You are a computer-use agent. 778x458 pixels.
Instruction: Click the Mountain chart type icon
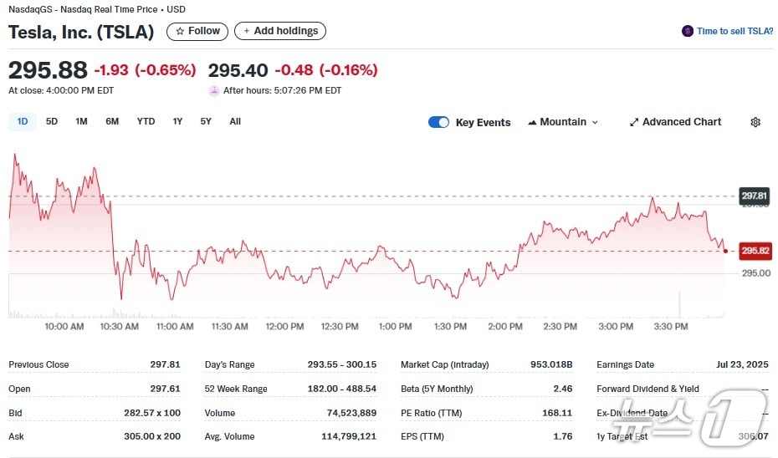[x=532, y=122]
